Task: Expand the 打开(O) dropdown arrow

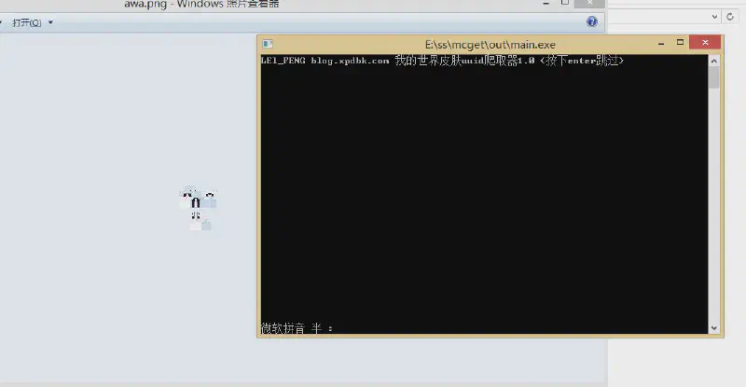Action: point(50,22)
